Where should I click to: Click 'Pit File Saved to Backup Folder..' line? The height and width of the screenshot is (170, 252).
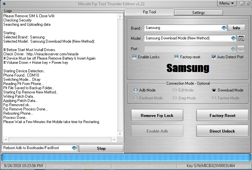[28, 88]
